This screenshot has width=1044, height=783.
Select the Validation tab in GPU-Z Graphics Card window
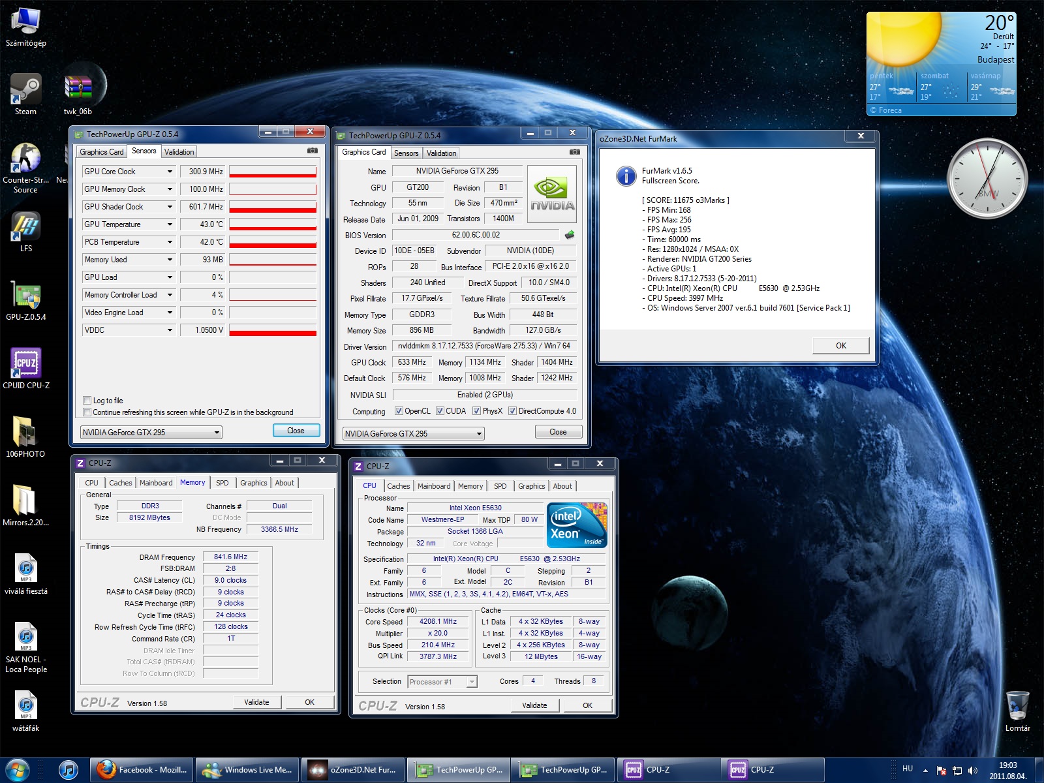(442, 153)
